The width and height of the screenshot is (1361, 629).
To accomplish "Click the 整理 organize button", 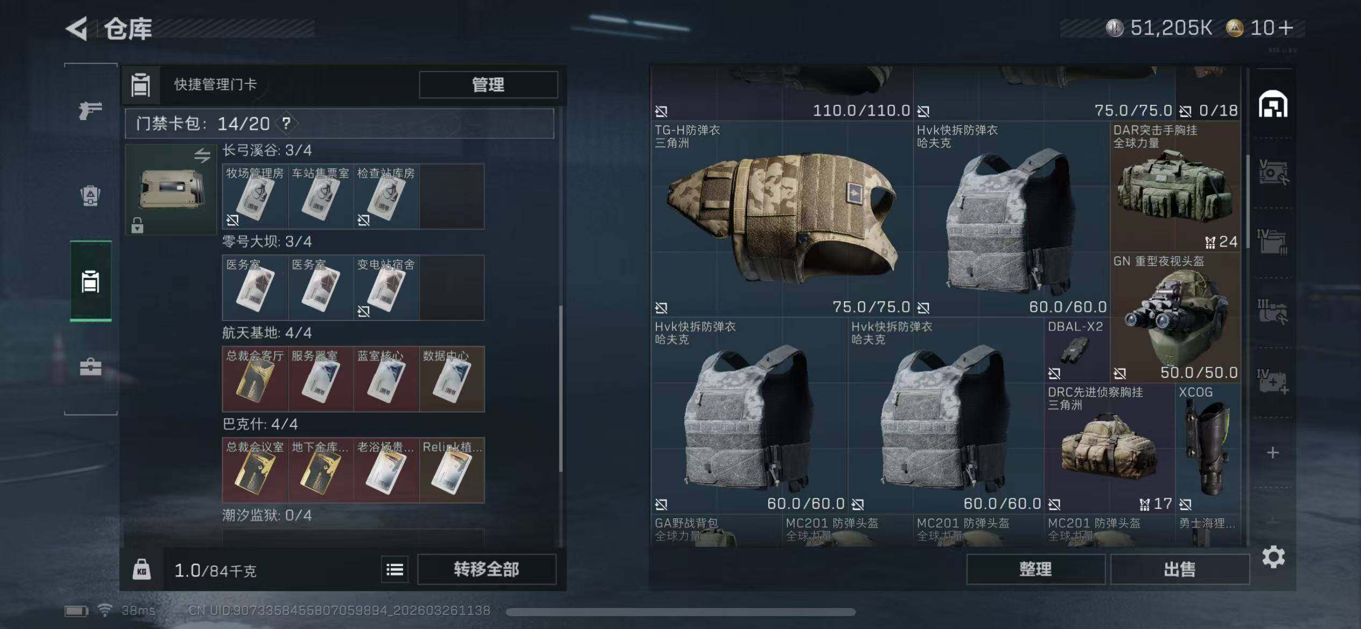I will coord(1035,569).
